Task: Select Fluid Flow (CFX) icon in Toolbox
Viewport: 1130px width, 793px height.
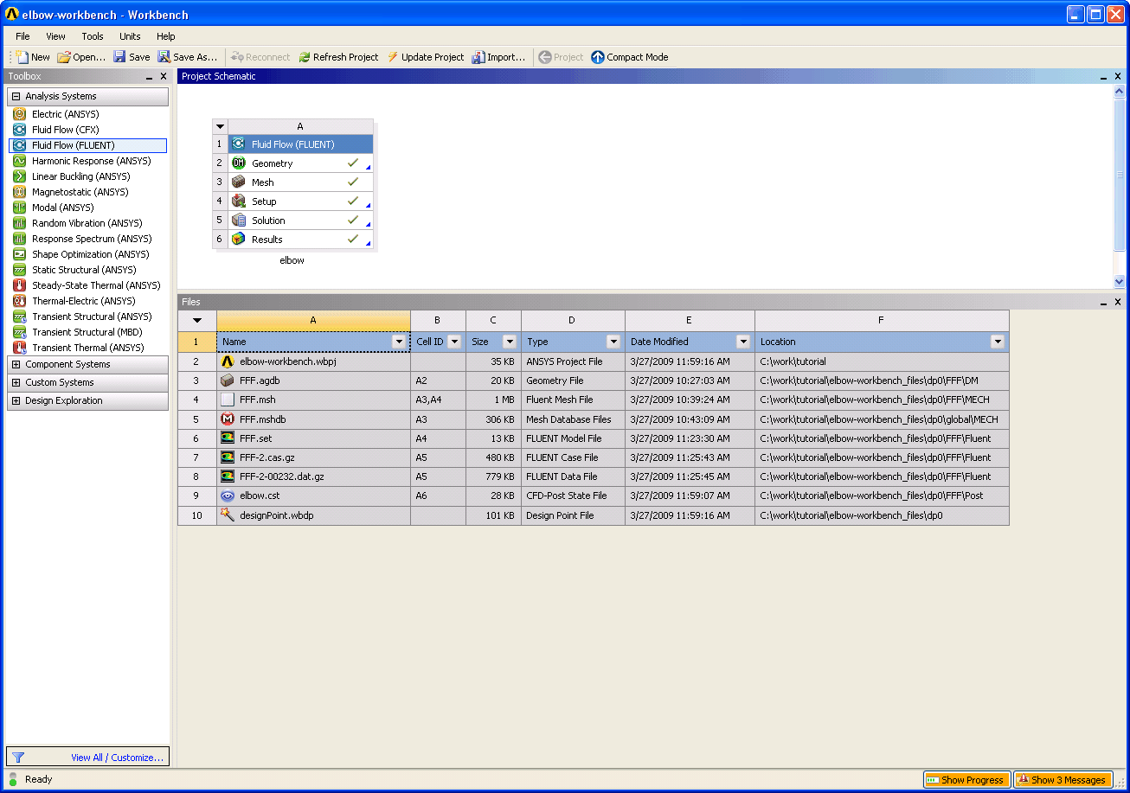Action: [19, 130]
